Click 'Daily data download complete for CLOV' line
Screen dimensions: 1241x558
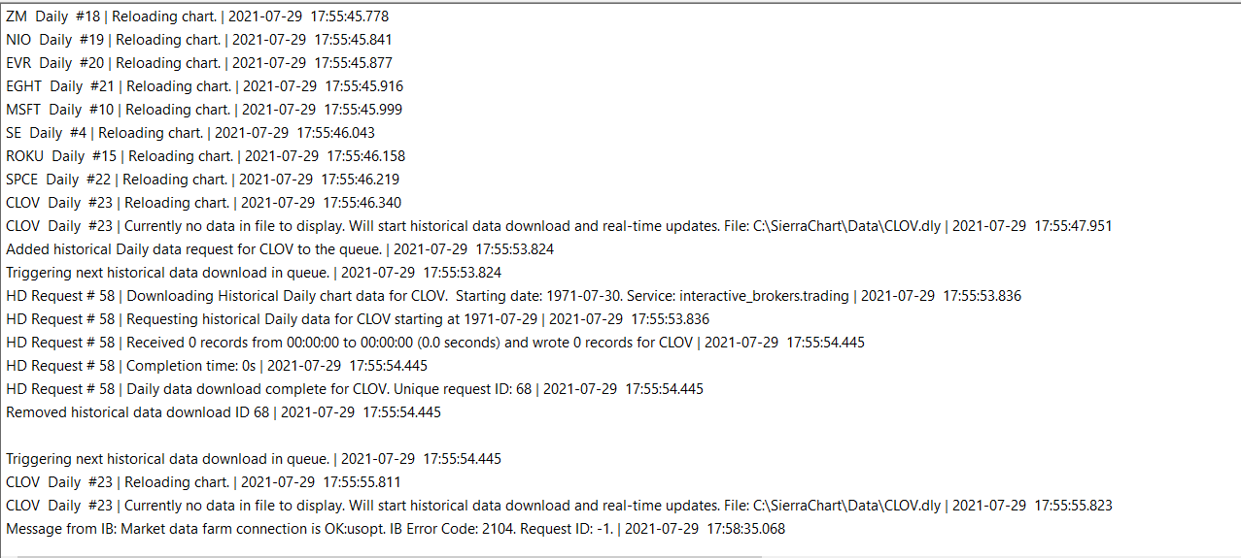point(355,389)
